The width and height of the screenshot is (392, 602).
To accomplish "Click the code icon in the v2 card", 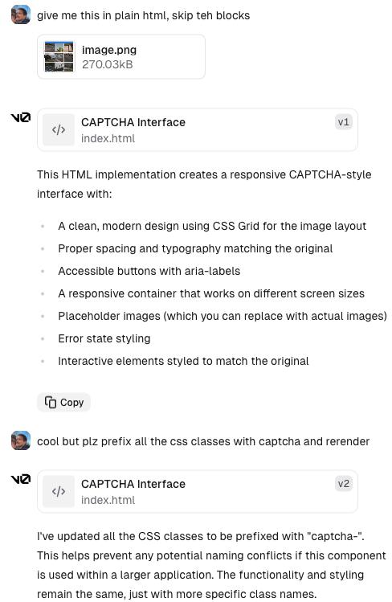I will coord(59,491).
